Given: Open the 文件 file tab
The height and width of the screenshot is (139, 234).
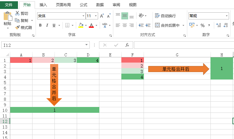Looking at the screenshot, I should coord(9,5).
